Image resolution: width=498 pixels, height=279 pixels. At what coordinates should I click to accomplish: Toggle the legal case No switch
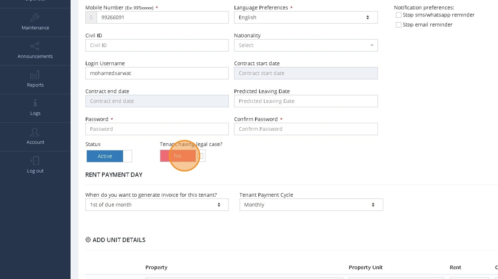click(x=182, y=156)
